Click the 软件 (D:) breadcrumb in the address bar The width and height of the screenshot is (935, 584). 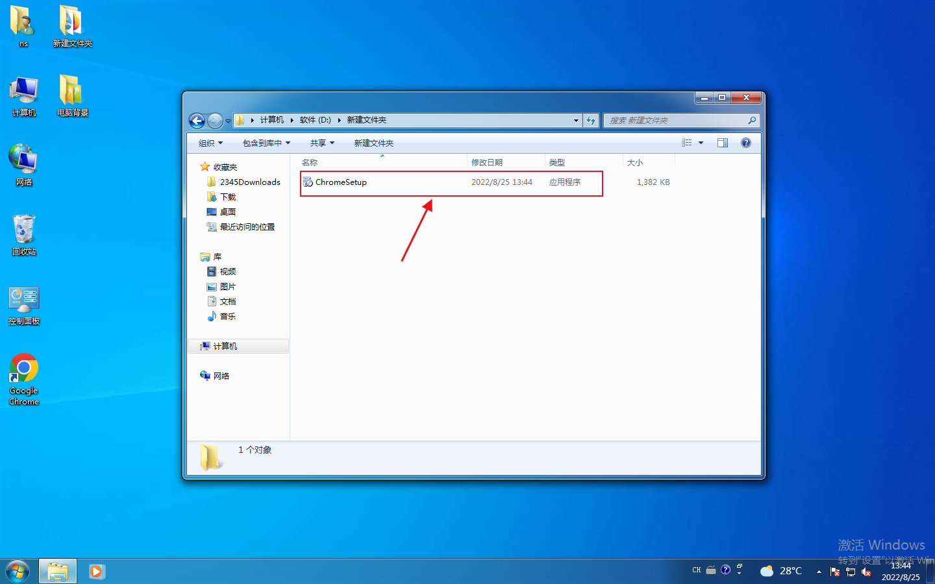[x=316, y=120]
